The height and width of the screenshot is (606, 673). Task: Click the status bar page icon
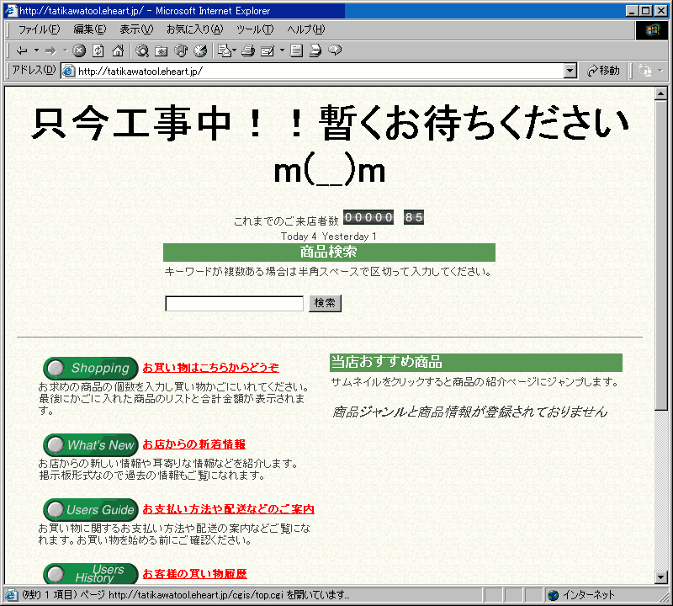pyautogui.click(x=11, y=595)
